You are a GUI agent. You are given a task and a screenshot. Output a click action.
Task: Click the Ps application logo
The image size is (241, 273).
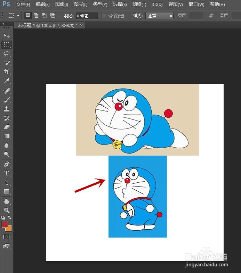(x=6, y=4)
